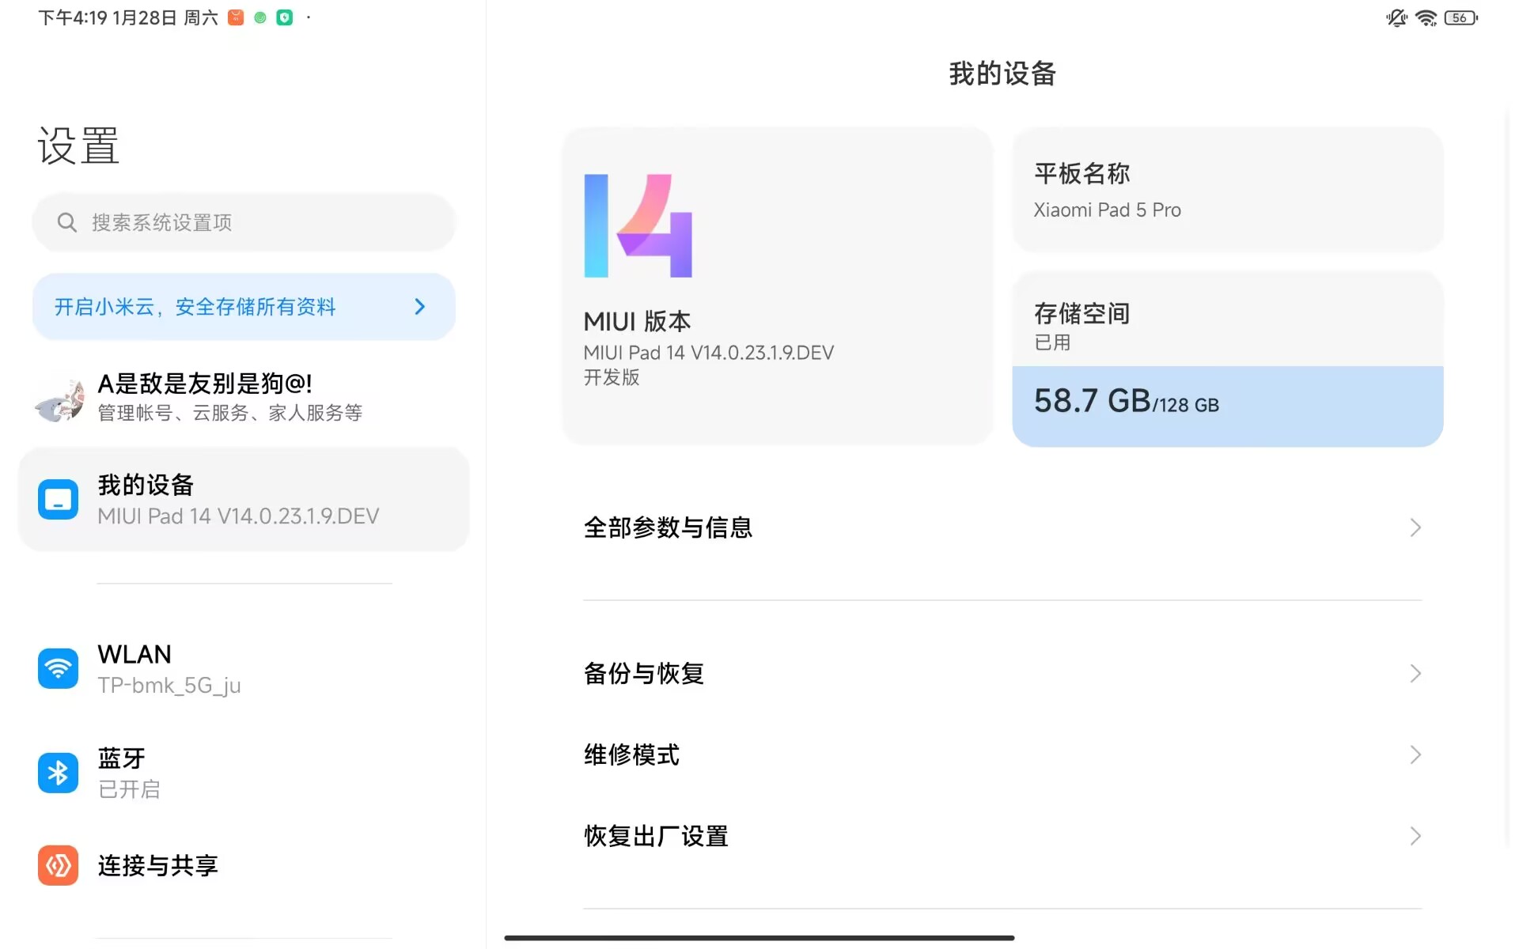Tap the search magnifier icon
Screen dimensions: 1519x949
(x=67, y=222)
